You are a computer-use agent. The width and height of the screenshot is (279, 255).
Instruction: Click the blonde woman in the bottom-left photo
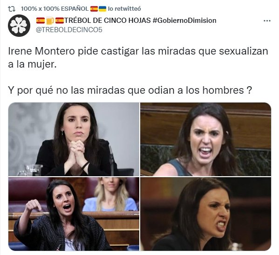click(110, 195)
